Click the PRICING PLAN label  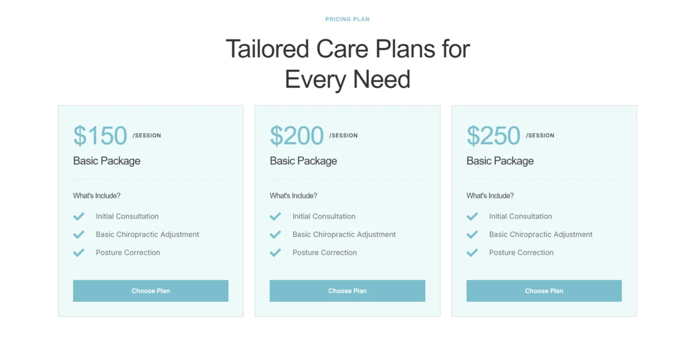(347, 19)
